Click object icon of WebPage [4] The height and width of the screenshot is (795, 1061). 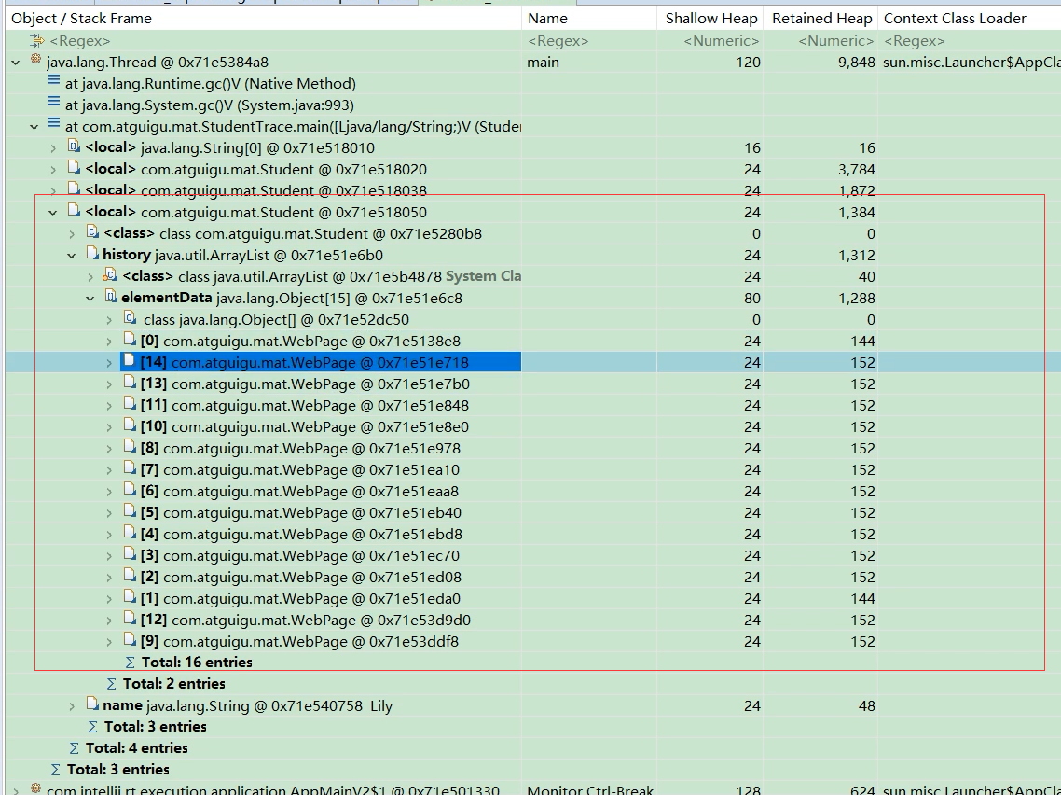(x=130, y=532)
